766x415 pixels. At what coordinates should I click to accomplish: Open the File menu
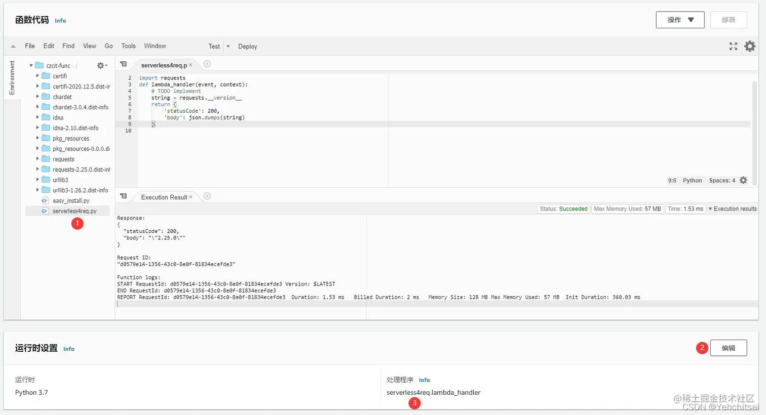pyautogui.click(x=30, y=46)
